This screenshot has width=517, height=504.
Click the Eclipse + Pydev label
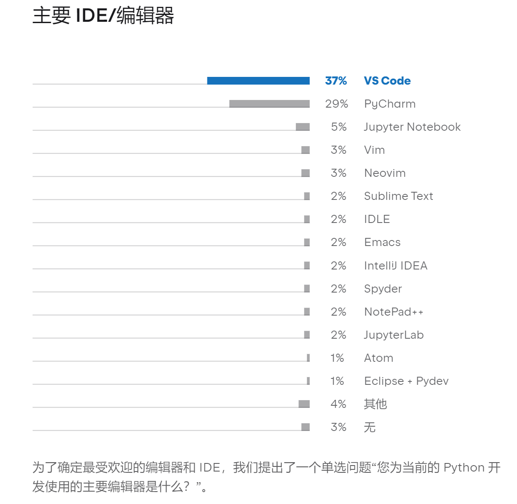406,381
